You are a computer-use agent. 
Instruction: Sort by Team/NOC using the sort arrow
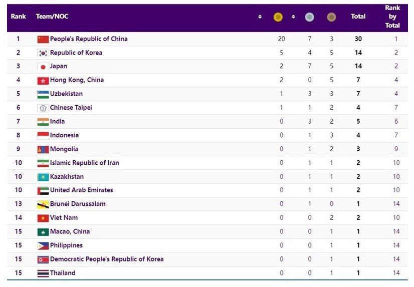(260, 17)
